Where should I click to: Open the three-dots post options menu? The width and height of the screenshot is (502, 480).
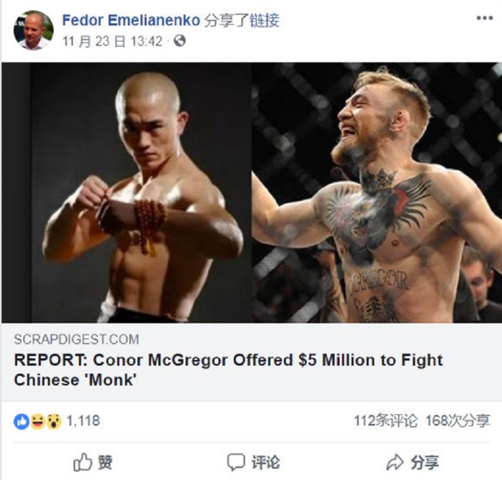[x=484, y=18]
